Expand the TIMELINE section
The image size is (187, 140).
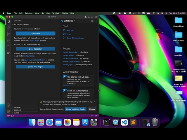pos(18,110)
